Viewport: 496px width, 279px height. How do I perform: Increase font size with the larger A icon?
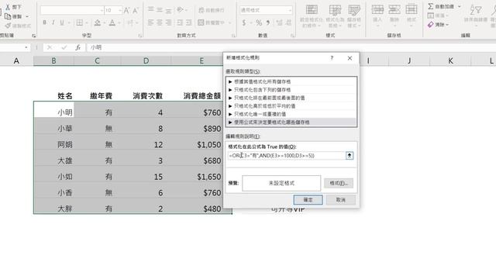[126, 10]
